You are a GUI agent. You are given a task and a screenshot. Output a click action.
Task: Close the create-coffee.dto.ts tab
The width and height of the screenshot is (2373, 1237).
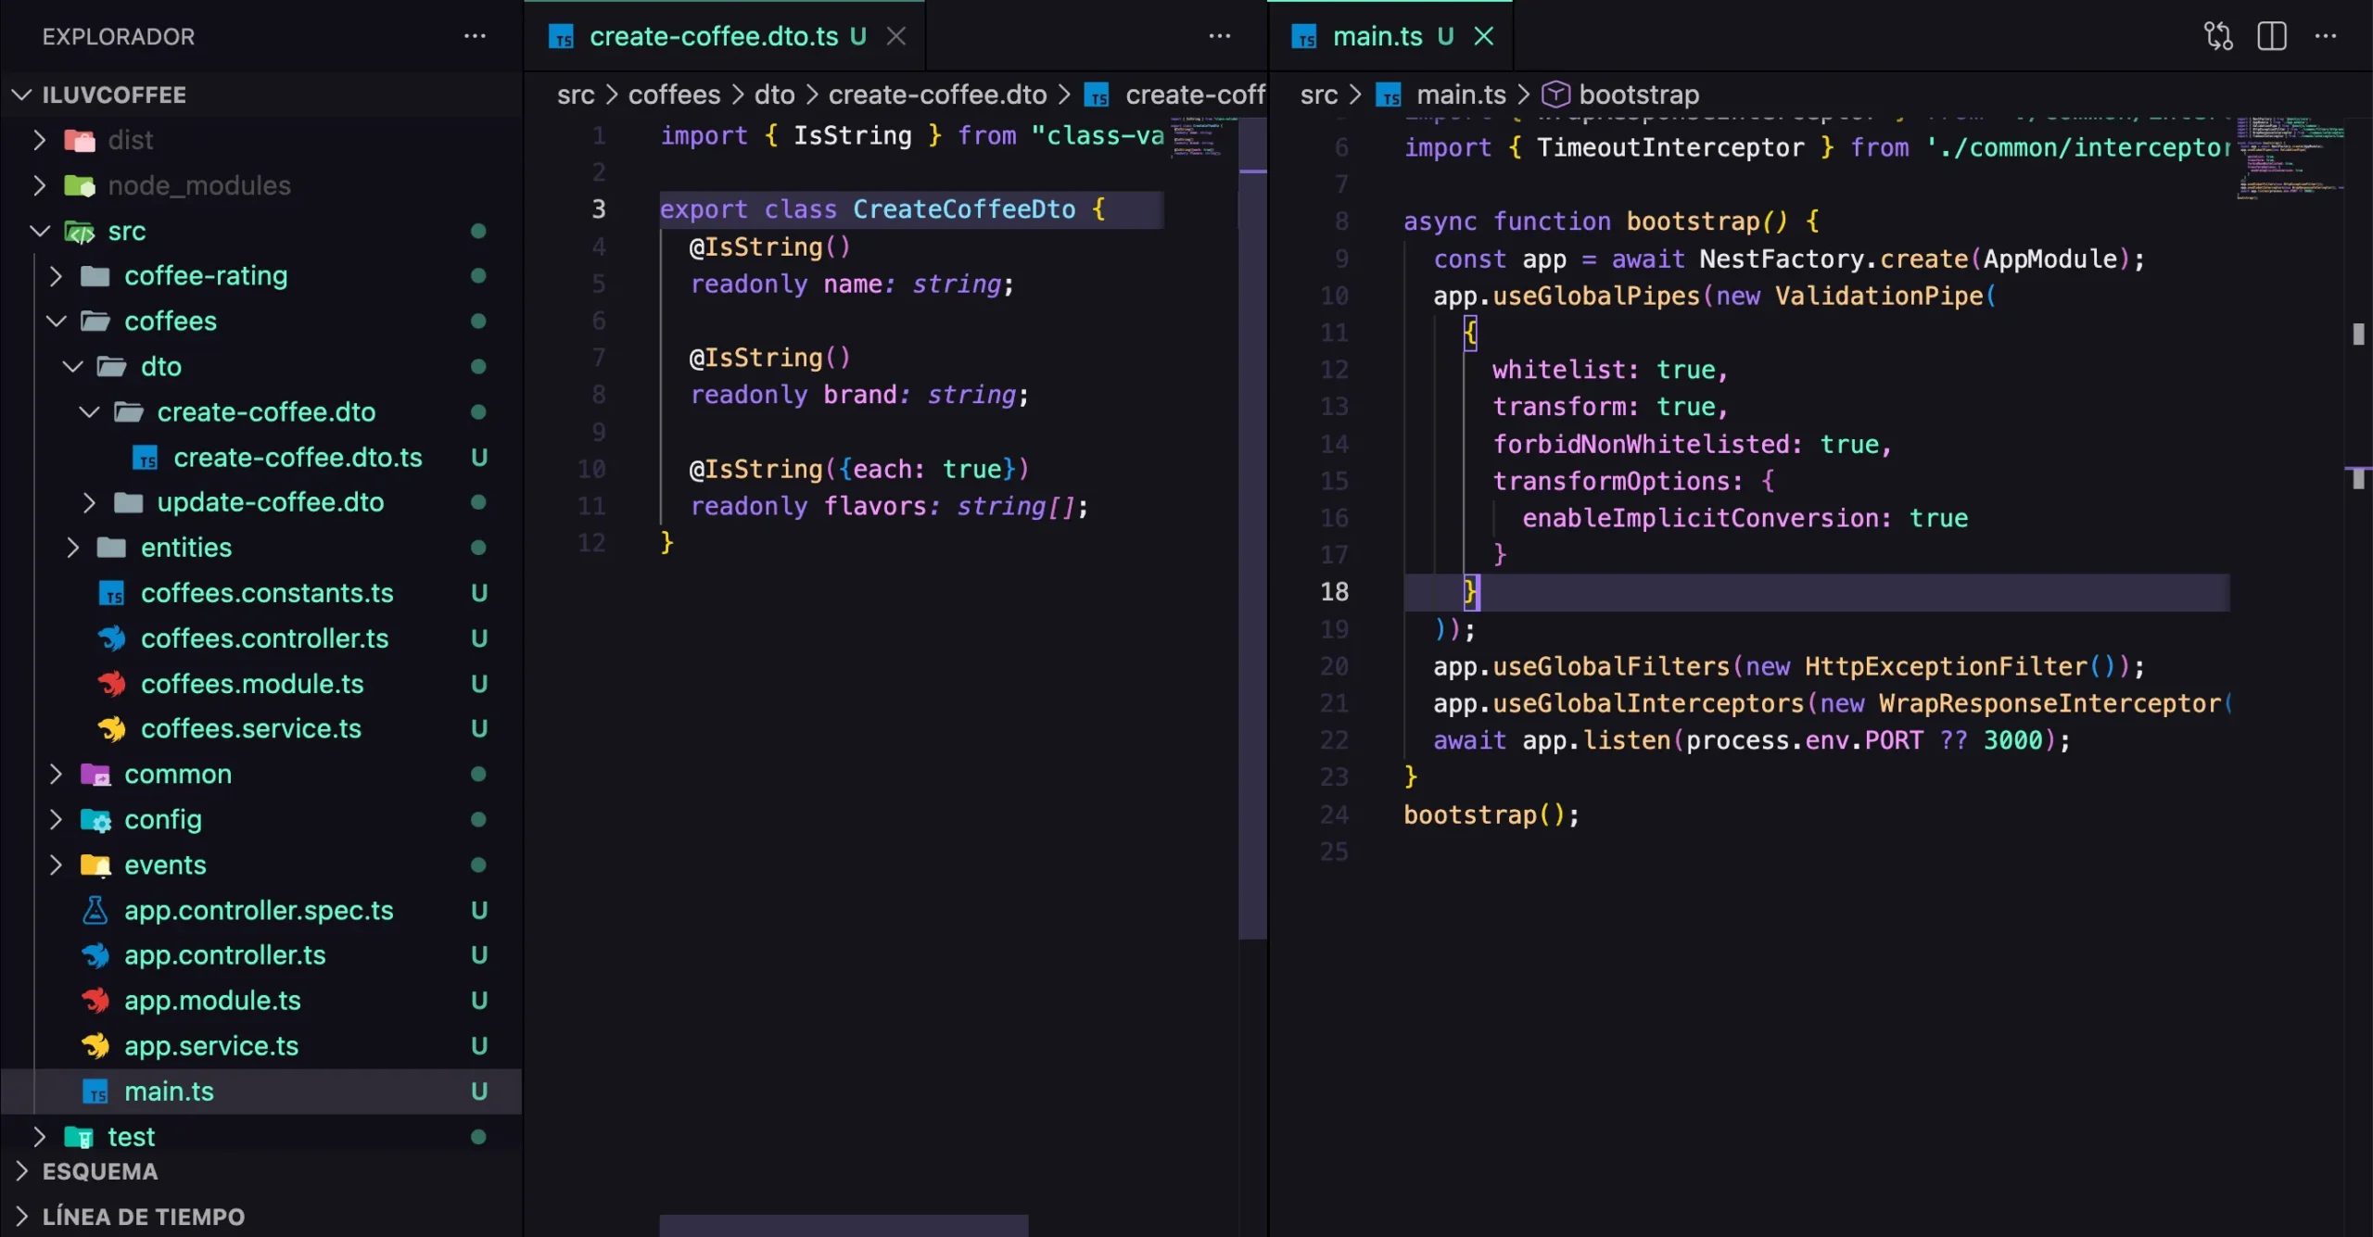point(895,36)
